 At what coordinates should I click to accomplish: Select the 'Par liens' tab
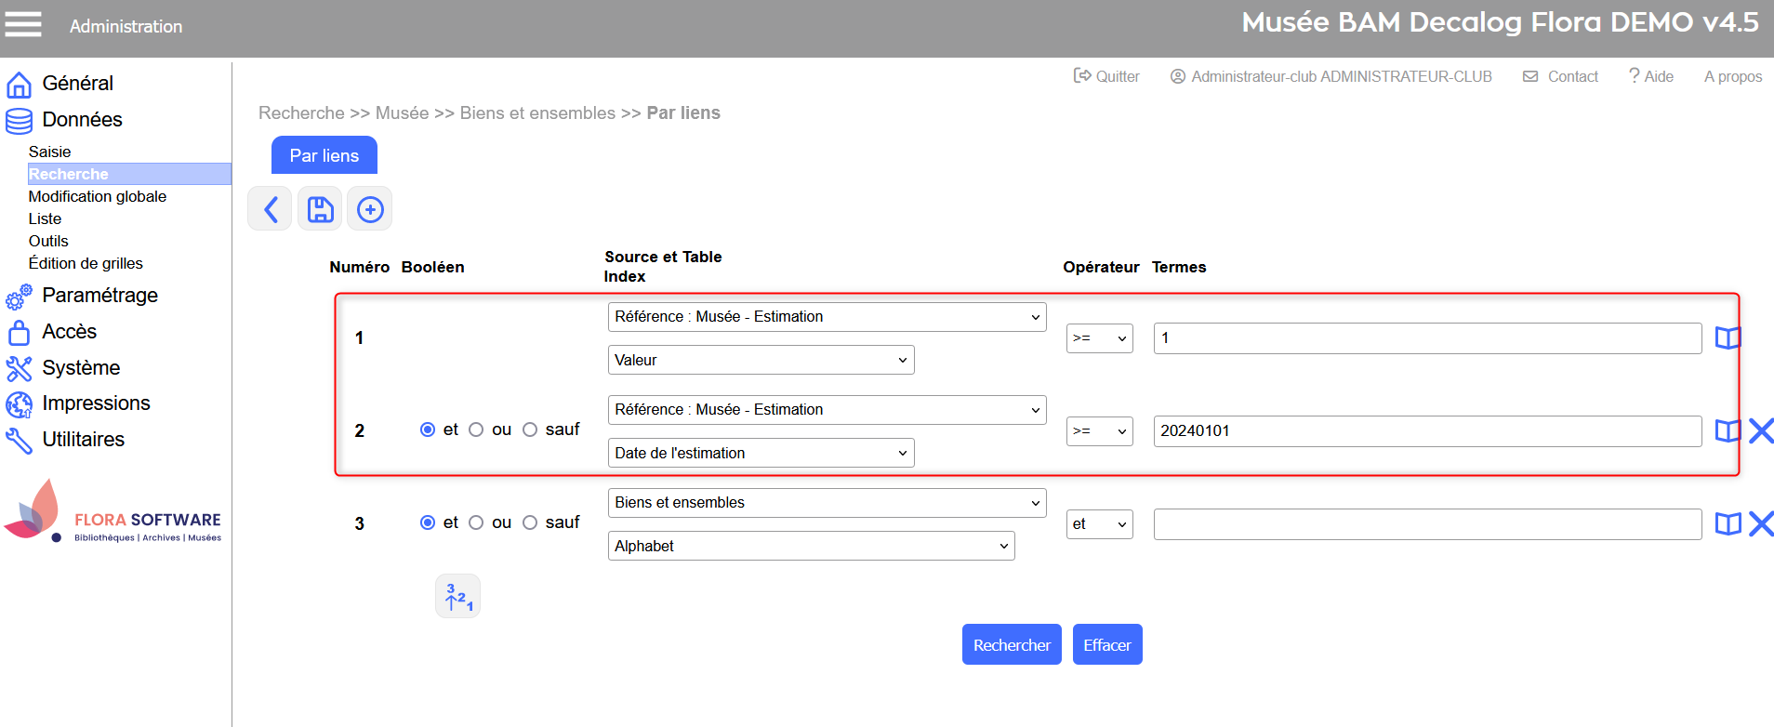[x=324, y=155]
